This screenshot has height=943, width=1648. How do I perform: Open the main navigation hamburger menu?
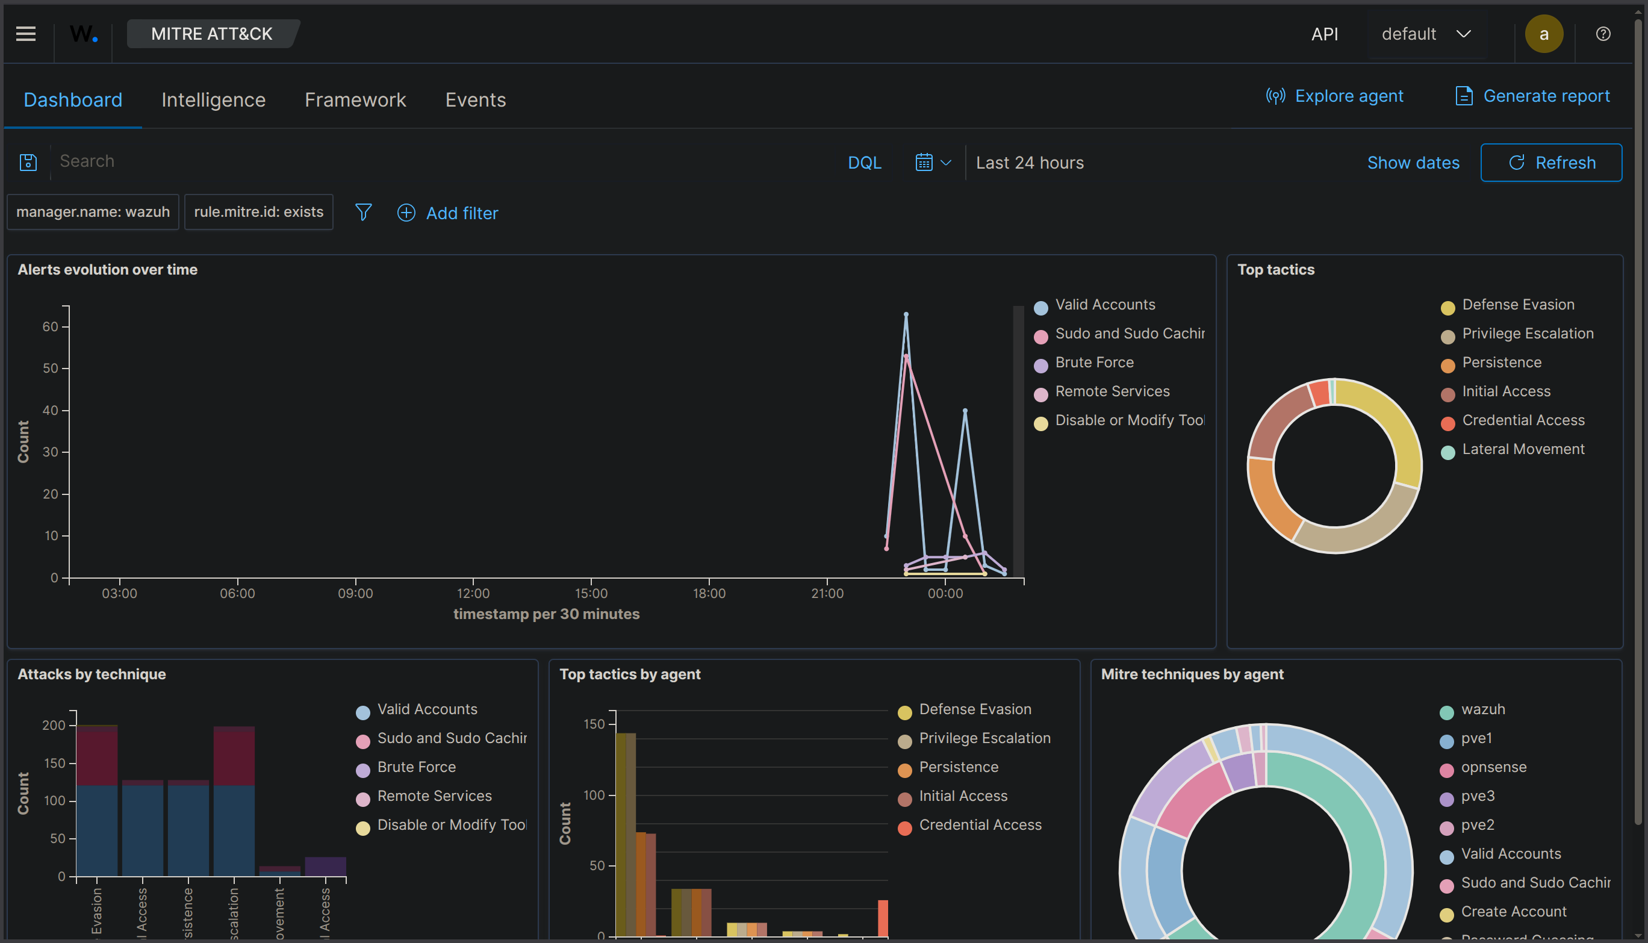(x=25, y=34)
